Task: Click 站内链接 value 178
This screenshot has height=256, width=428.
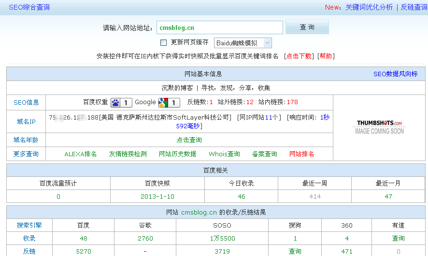Action: [x=292, y=102]
